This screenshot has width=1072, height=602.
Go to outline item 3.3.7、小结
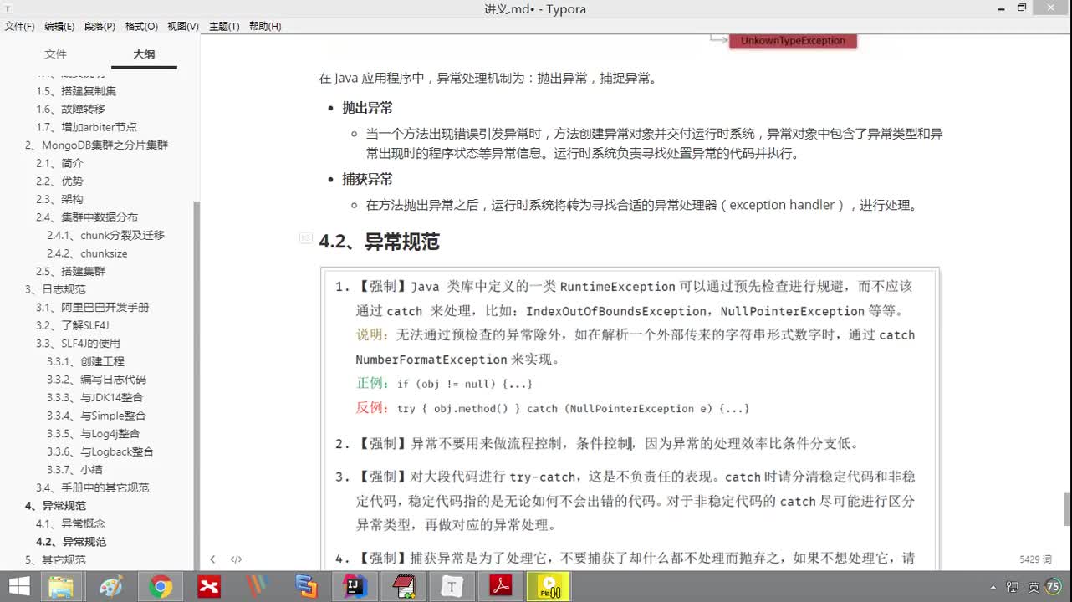74,470
